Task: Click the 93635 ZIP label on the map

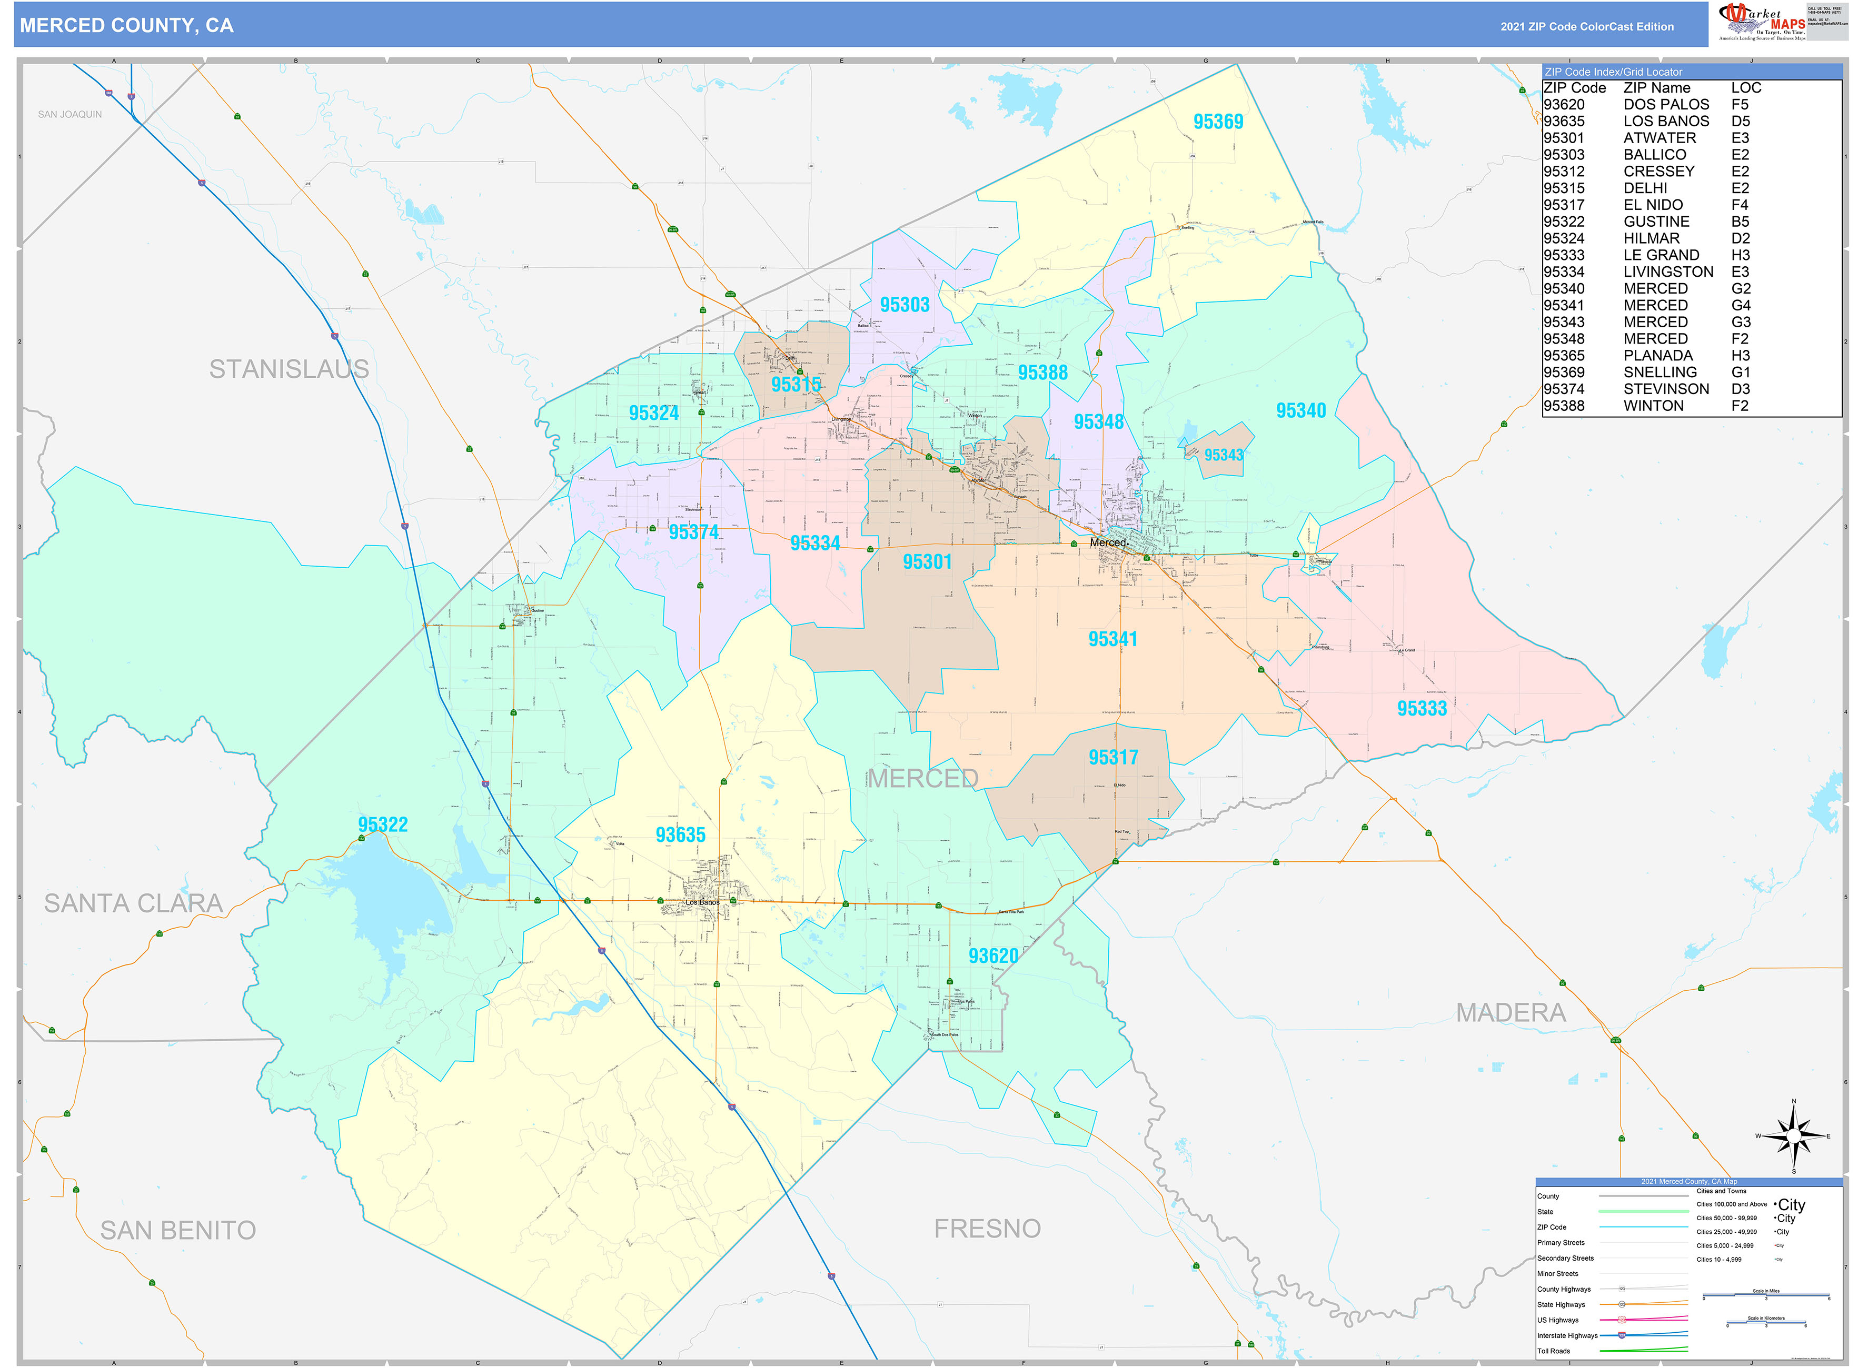Action: pos(680,834)
